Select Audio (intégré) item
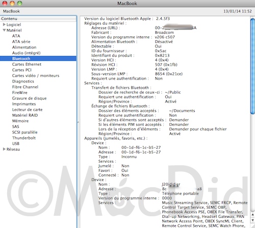The image size is (255, 228). [26, 53]
